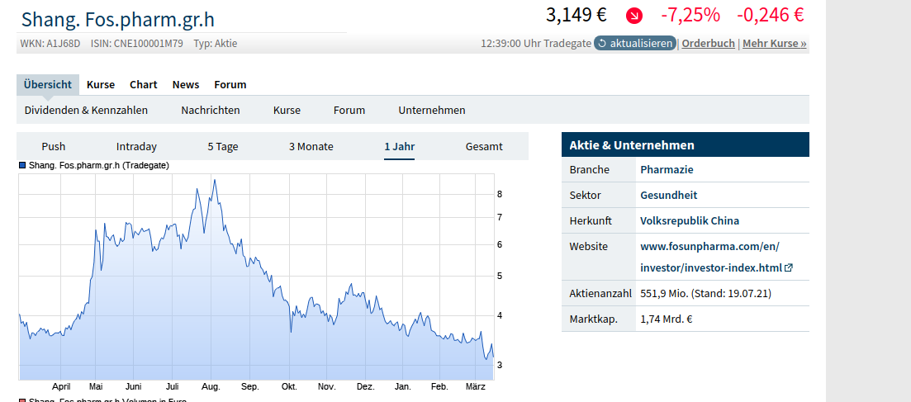
Task: Open the Forum main tab
Action: pos(230,84)
